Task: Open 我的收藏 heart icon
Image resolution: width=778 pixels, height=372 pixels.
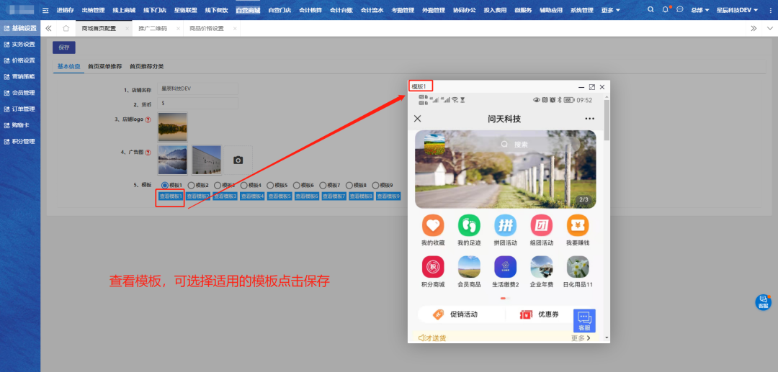Action: click(433, 226)
